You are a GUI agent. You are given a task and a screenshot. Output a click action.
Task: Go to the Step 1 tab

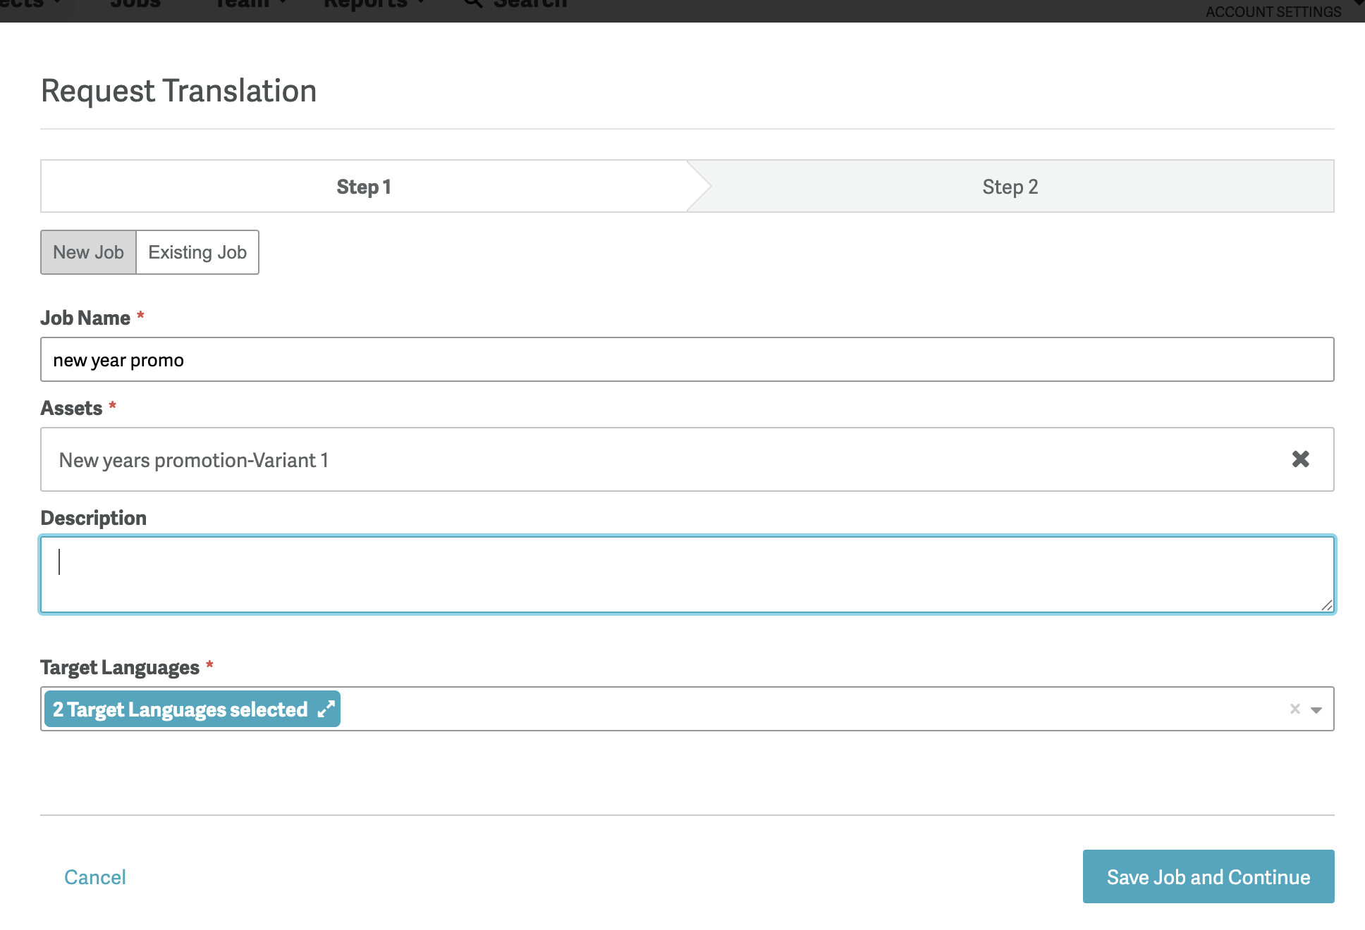point(363,187)
